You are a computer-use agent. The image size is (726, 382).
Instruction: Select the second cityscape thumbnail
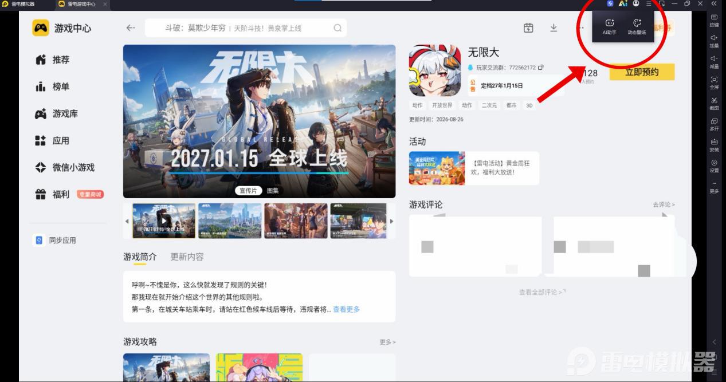click(x=230, y=220)
